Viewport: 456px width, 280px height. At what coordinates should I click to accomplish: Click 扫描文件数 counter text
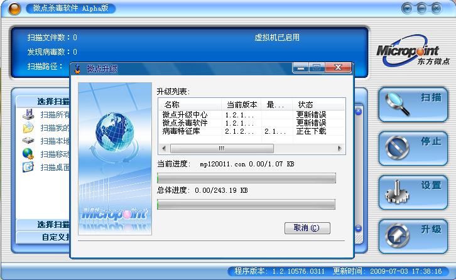(52, 38)
